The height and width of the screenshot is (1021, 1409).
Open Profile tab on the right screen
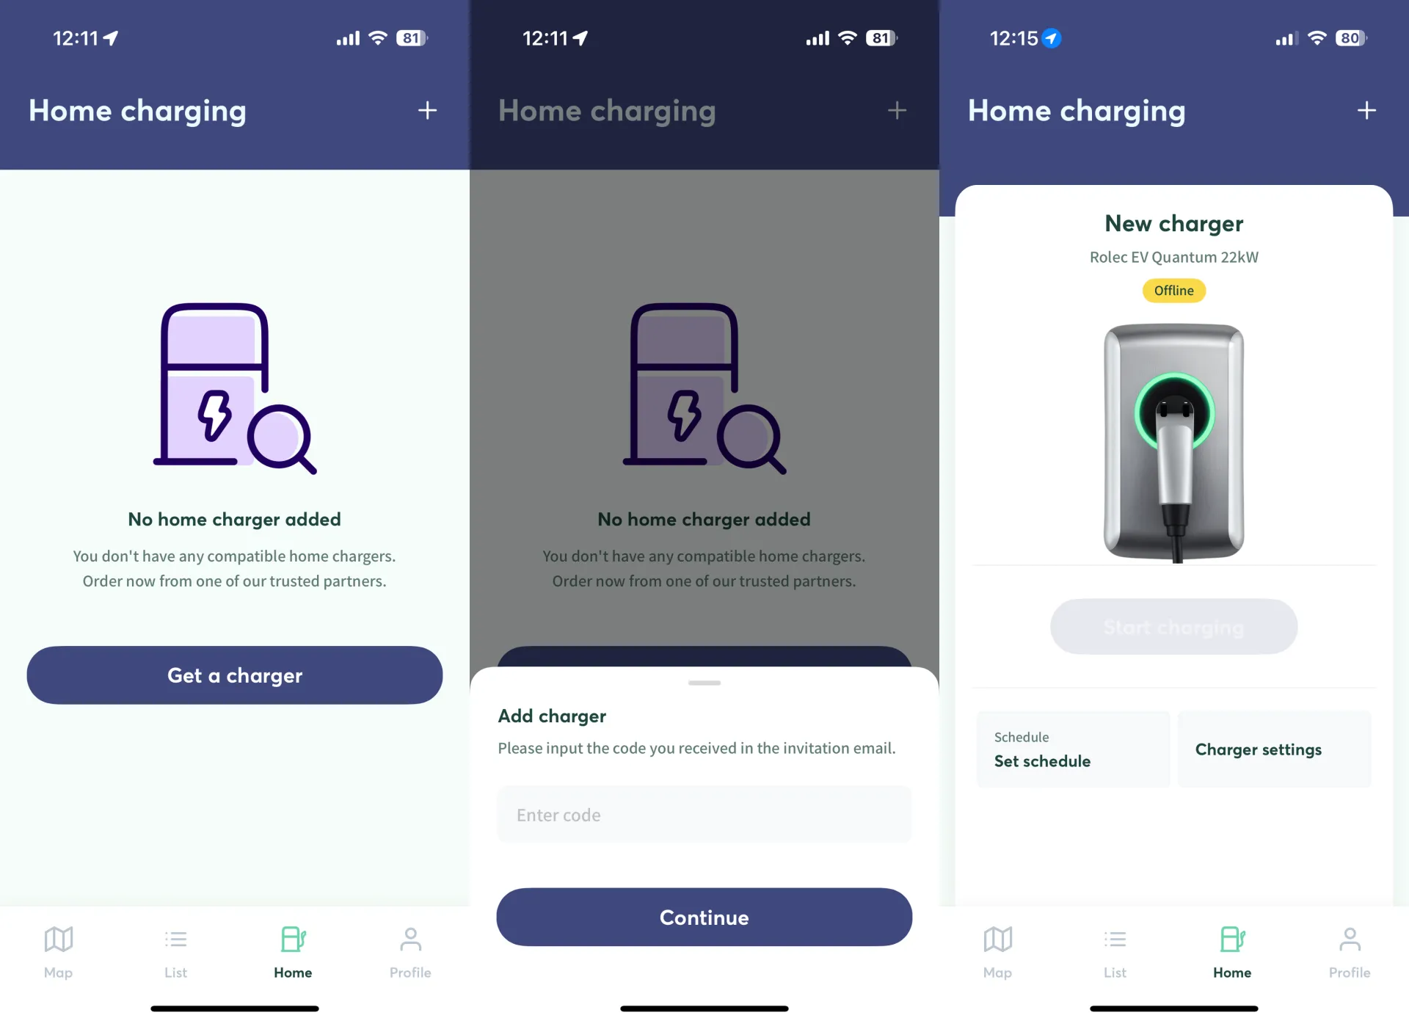[x=1350, y=953]
